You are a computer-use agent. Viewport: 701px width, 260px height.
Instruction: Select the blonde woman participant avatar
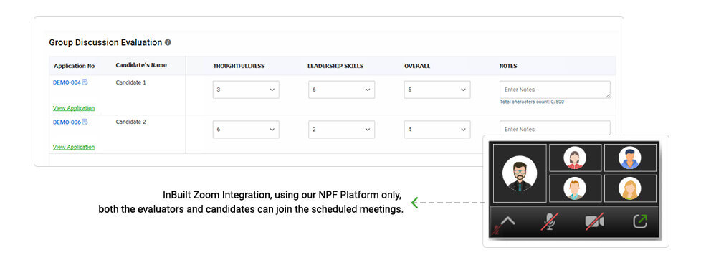pos(630,188)
